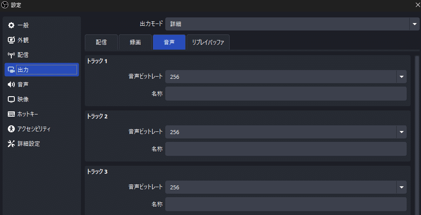
Task: Switch to the Streaming (配信) output tab
Action: (x=101, y=42)
